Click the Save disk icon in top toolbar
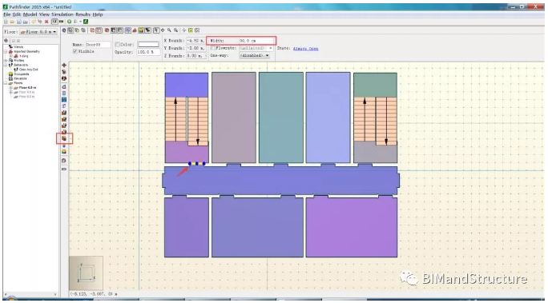 (x=19, y=22)
